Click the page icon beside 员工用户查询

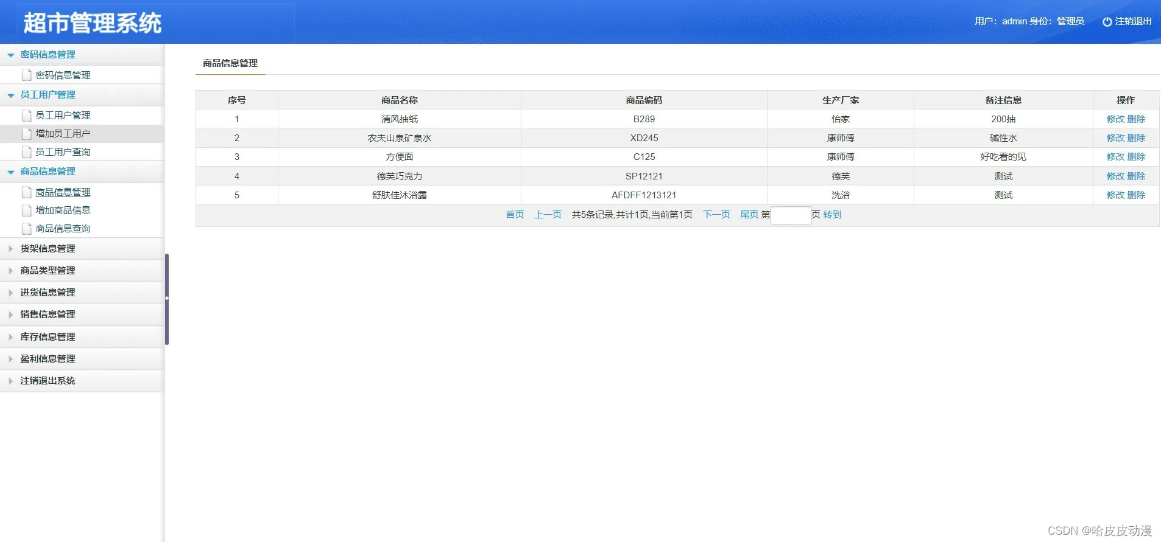click(x=27, y=151)
